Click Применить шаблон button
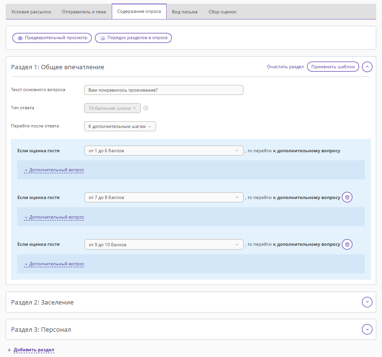 (x=333, y=67)
